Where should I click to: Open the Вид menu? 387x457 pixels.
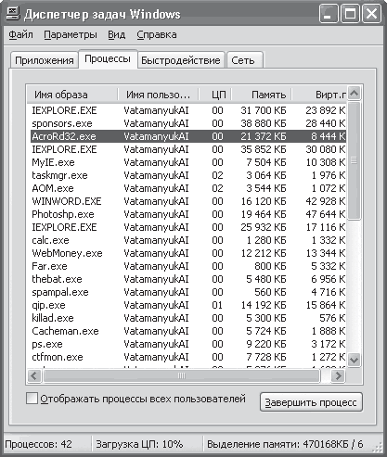pos(116,34)
